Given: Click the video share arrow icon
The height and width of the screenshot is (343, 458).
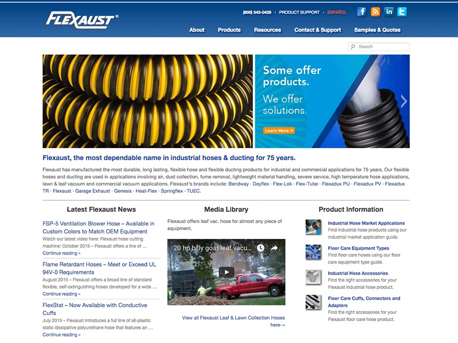Looking at the screenshot, I should click(274, 248).
